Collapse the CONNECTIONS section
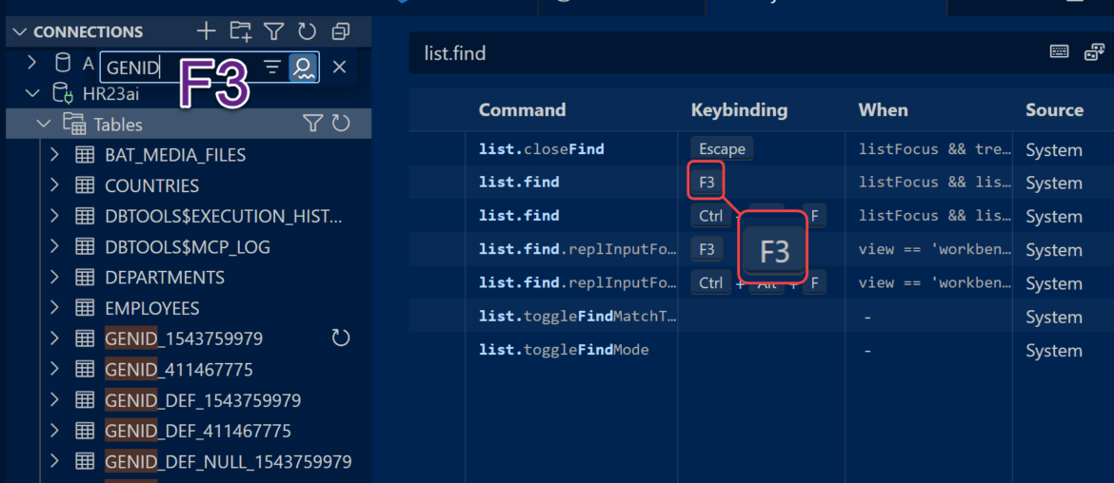1114x483 pixels. pos(20,32)
